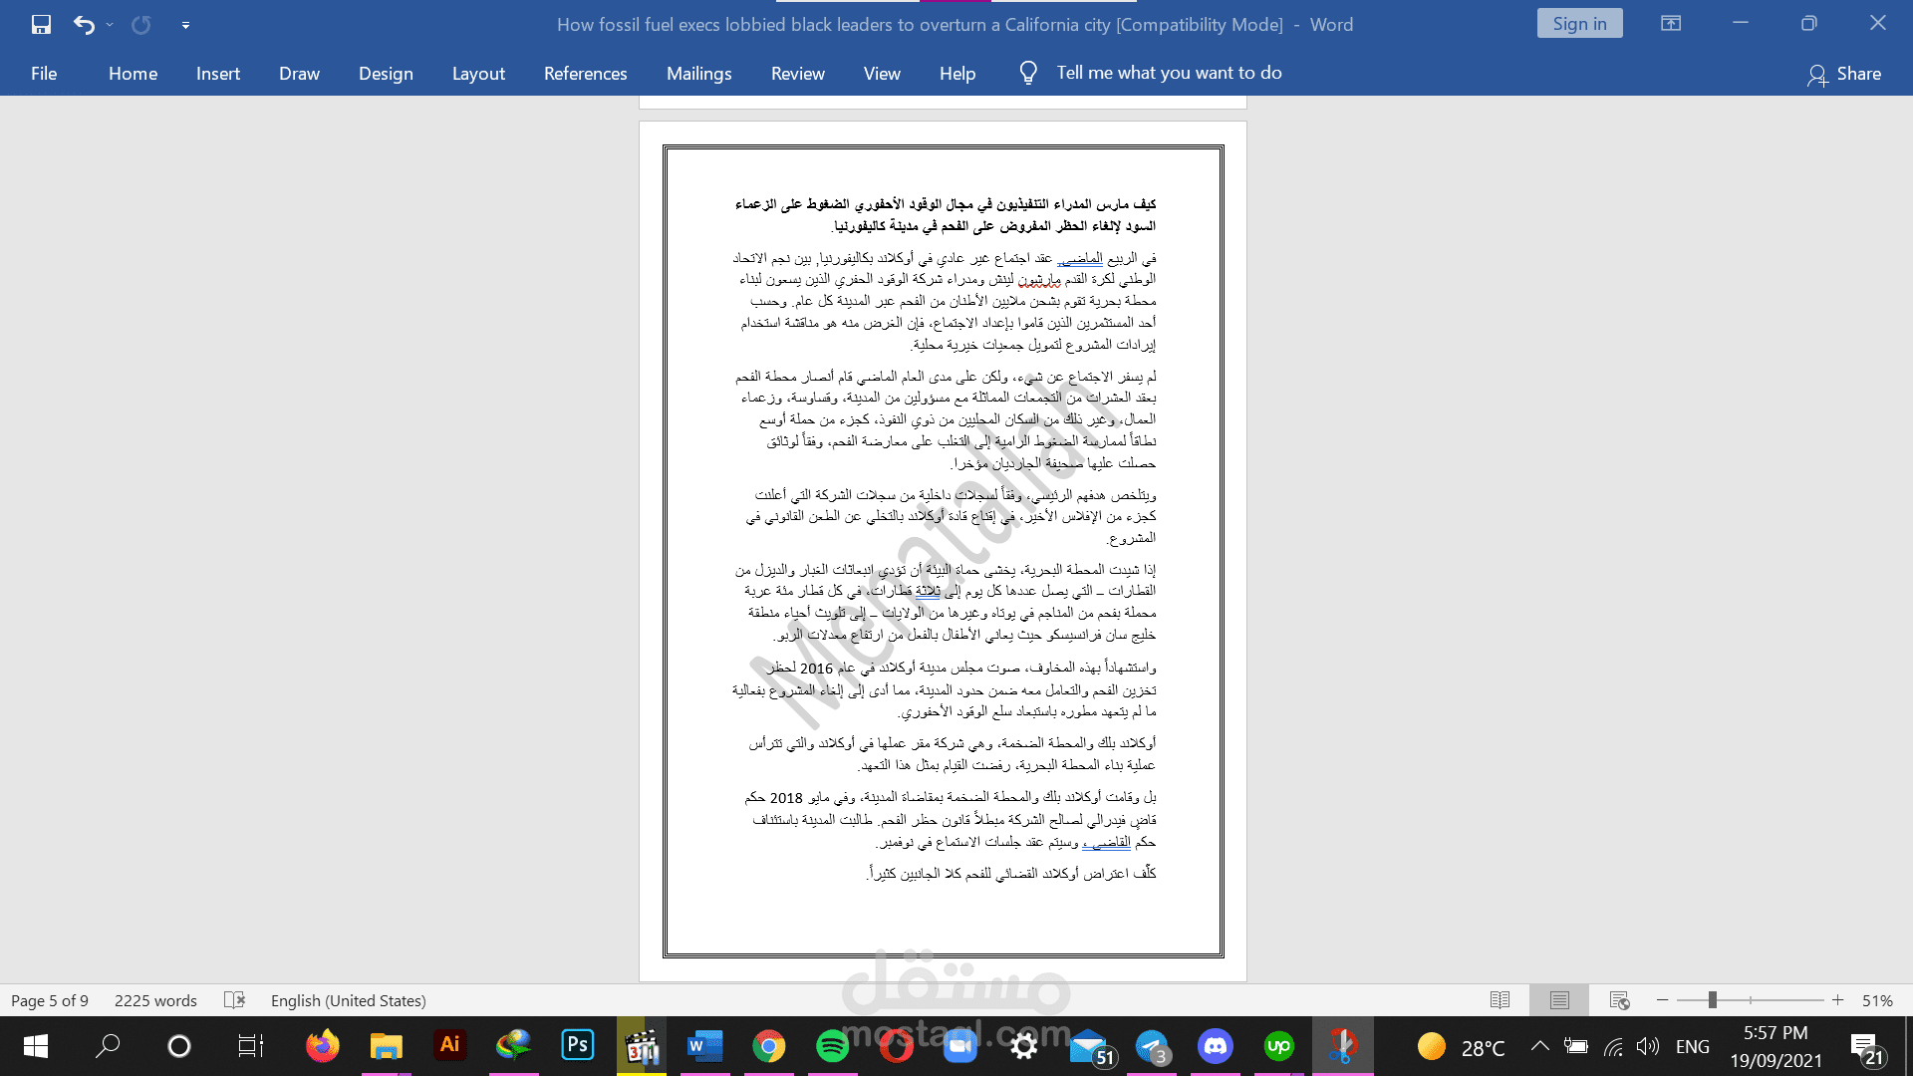This screenshot has width=1913, height=1076.
Task: Click the Tell me what you want field
Action: [1169, 73]
